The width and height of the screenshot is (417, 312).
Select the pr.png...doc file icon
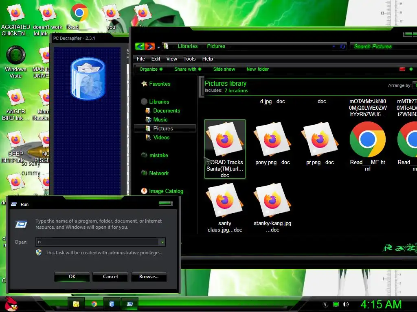(x=320, y=139)
